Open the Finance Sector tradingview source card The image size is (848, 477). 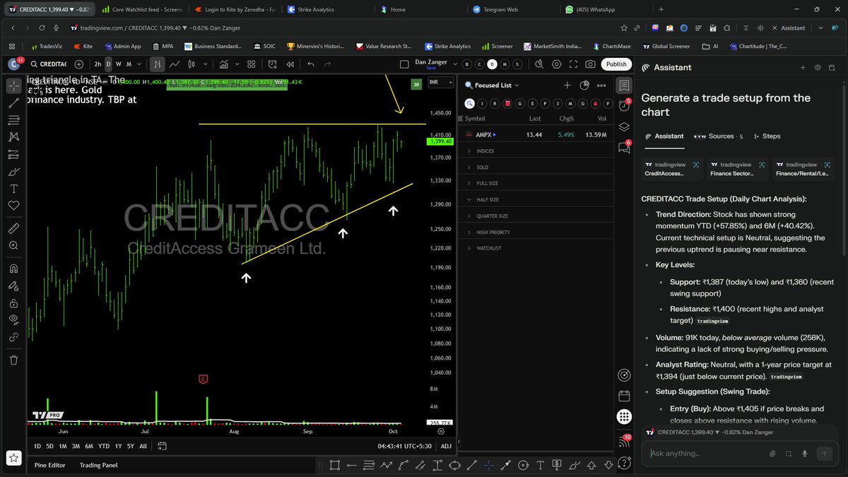click(x=738, y=169)
